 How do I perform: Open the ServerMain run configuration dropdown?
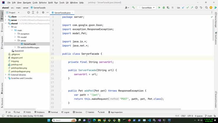(x=147, y=8)
